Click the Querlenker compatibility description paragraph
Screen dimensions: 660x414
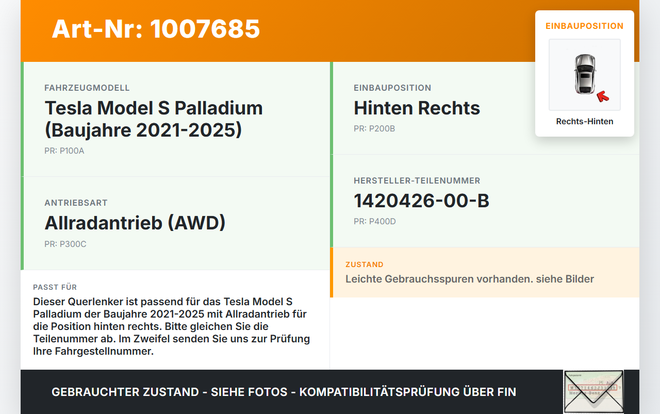click(172, 326)
